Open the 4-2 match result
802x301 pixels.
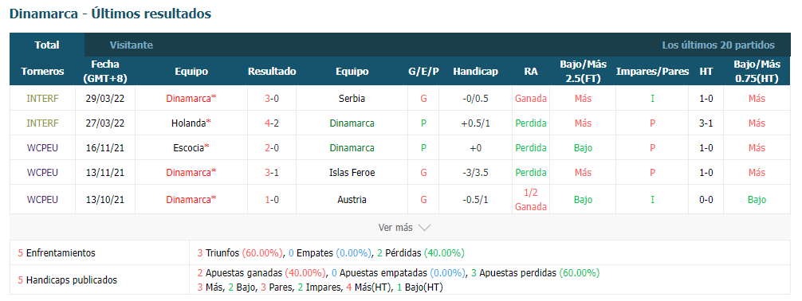pos(272,123)
